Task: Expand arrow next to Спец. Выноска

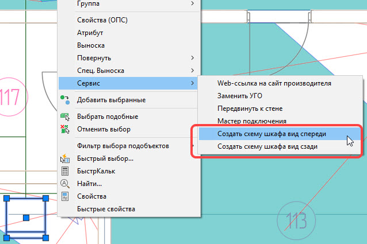Action: pyautogui.click(x=192, y=70)
